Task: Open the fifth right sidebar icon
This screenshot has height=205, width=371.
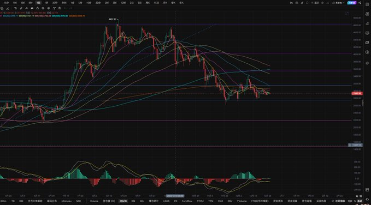Action: click(x=367, y=43)
